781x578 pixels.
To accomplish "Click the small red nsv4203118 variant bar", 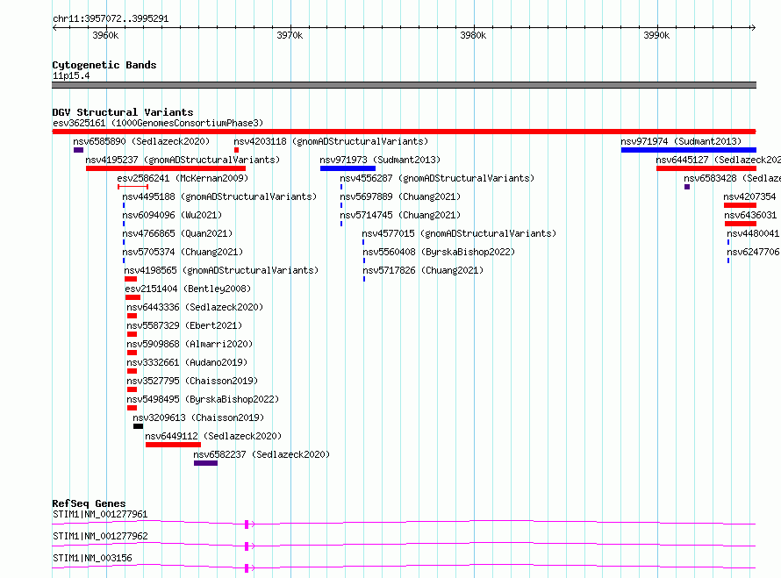I will pos(236,150).
